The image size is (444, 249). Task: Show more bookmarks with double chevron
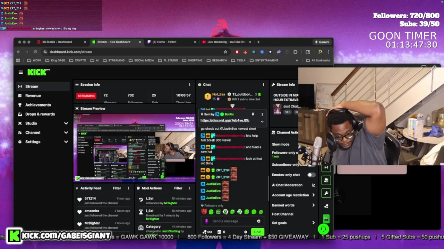pyautogui.click(x=297, y=60)
